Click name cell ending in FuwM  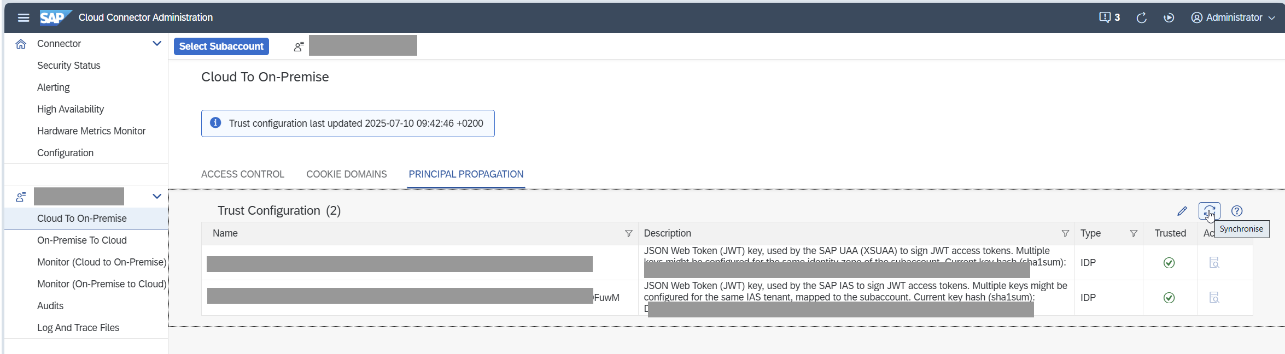[419, 298]
